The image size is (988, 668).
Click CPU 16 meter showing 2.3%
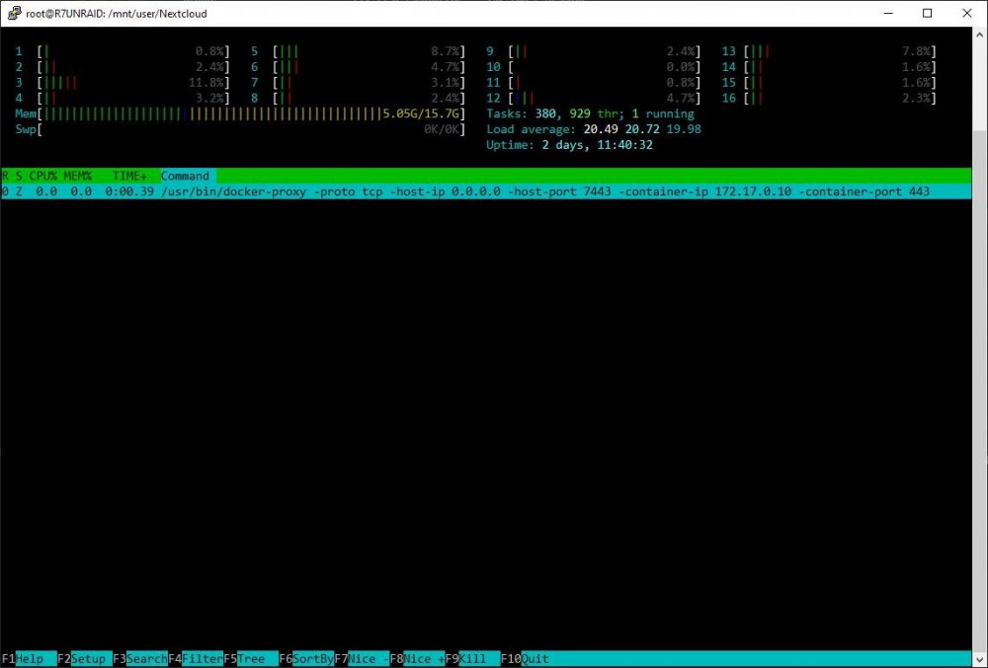pos(829,98)
